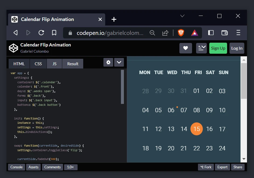Viewport: 254px width, 178px height.
Task: Open the tab search chevron in title bar
Action: [x=182, y=16]
